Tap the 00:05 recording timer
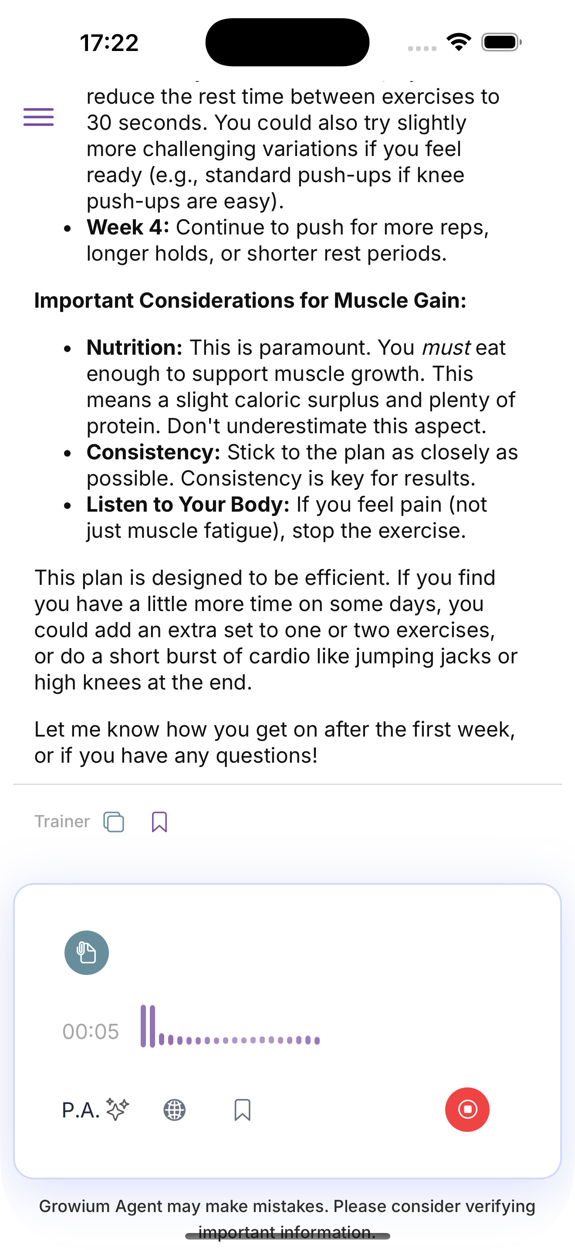This screenshot has width=575, height=1250. click(91, 1031)
